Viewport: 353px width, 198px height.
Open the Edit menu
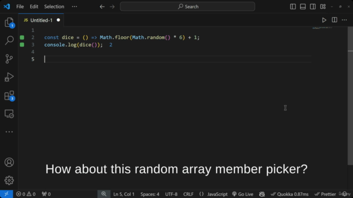[34, 7]
